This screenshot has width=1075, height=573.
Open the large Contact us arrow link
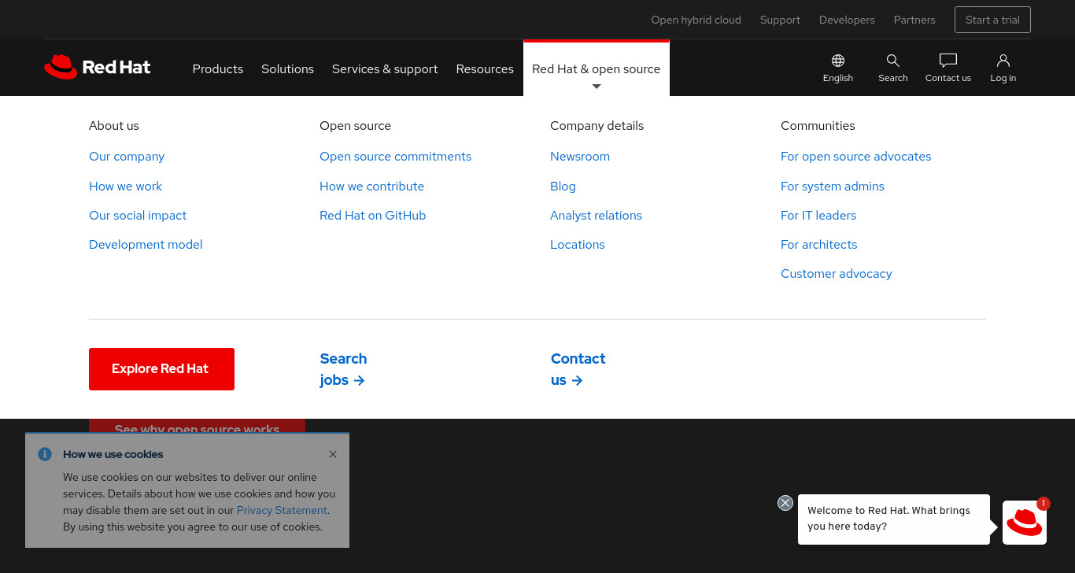click(578, 369)
